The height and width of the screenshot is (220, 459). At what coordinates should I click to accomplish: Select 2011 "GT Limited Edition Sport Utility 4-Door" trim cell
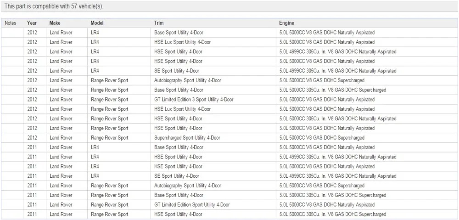(192, 205)
